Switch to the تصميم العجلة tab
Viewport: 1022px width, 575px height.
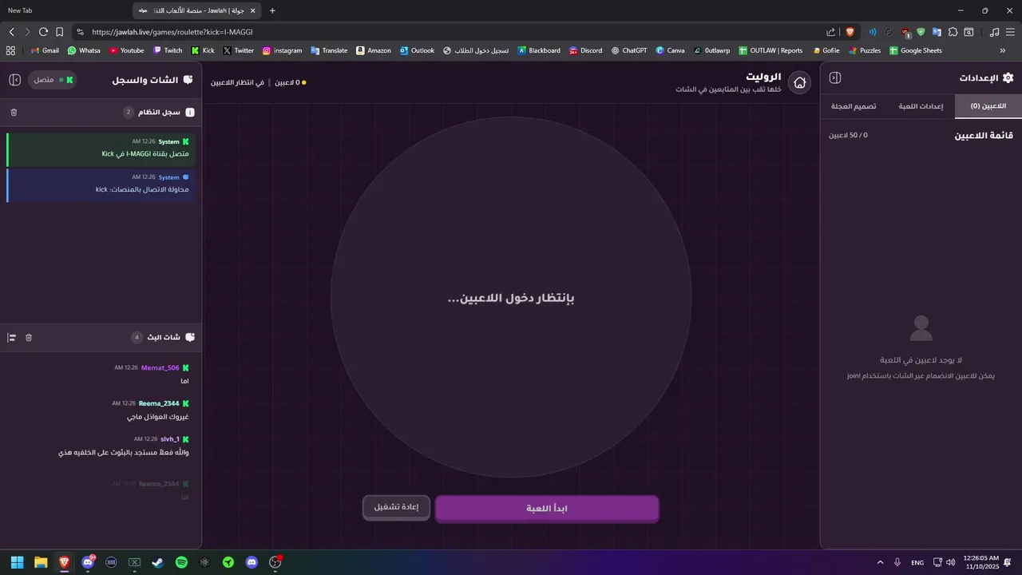(x=854, y=106)
